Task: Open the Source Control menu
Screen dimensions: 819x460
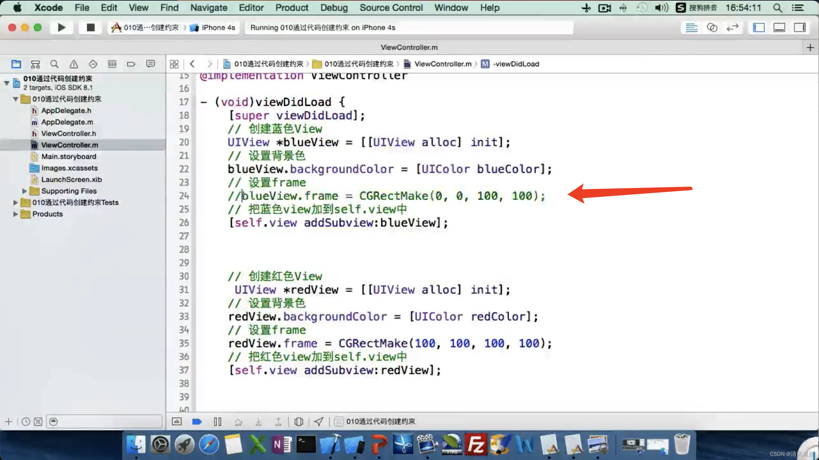Action: 391,8
